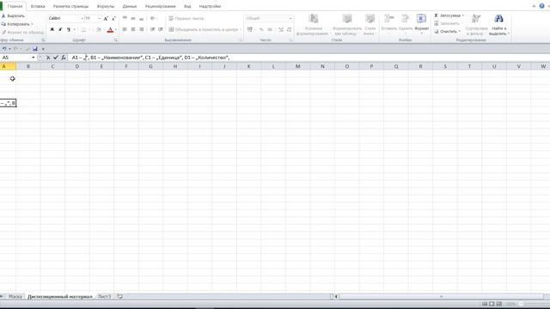550x309 pixels.
Task: Apply comma thousands separator style
Action: point(270,29)
